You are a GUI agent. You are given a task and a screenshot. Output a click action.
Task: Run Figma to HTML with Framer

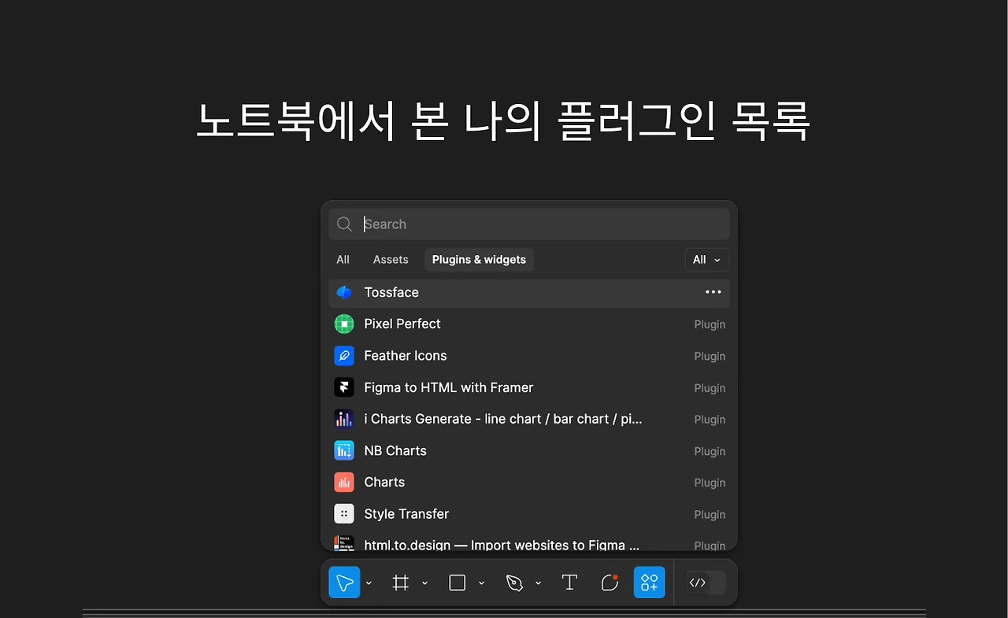click(529, 387)
